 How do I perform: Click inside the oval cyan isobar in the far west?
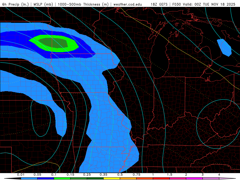(40, 118)
